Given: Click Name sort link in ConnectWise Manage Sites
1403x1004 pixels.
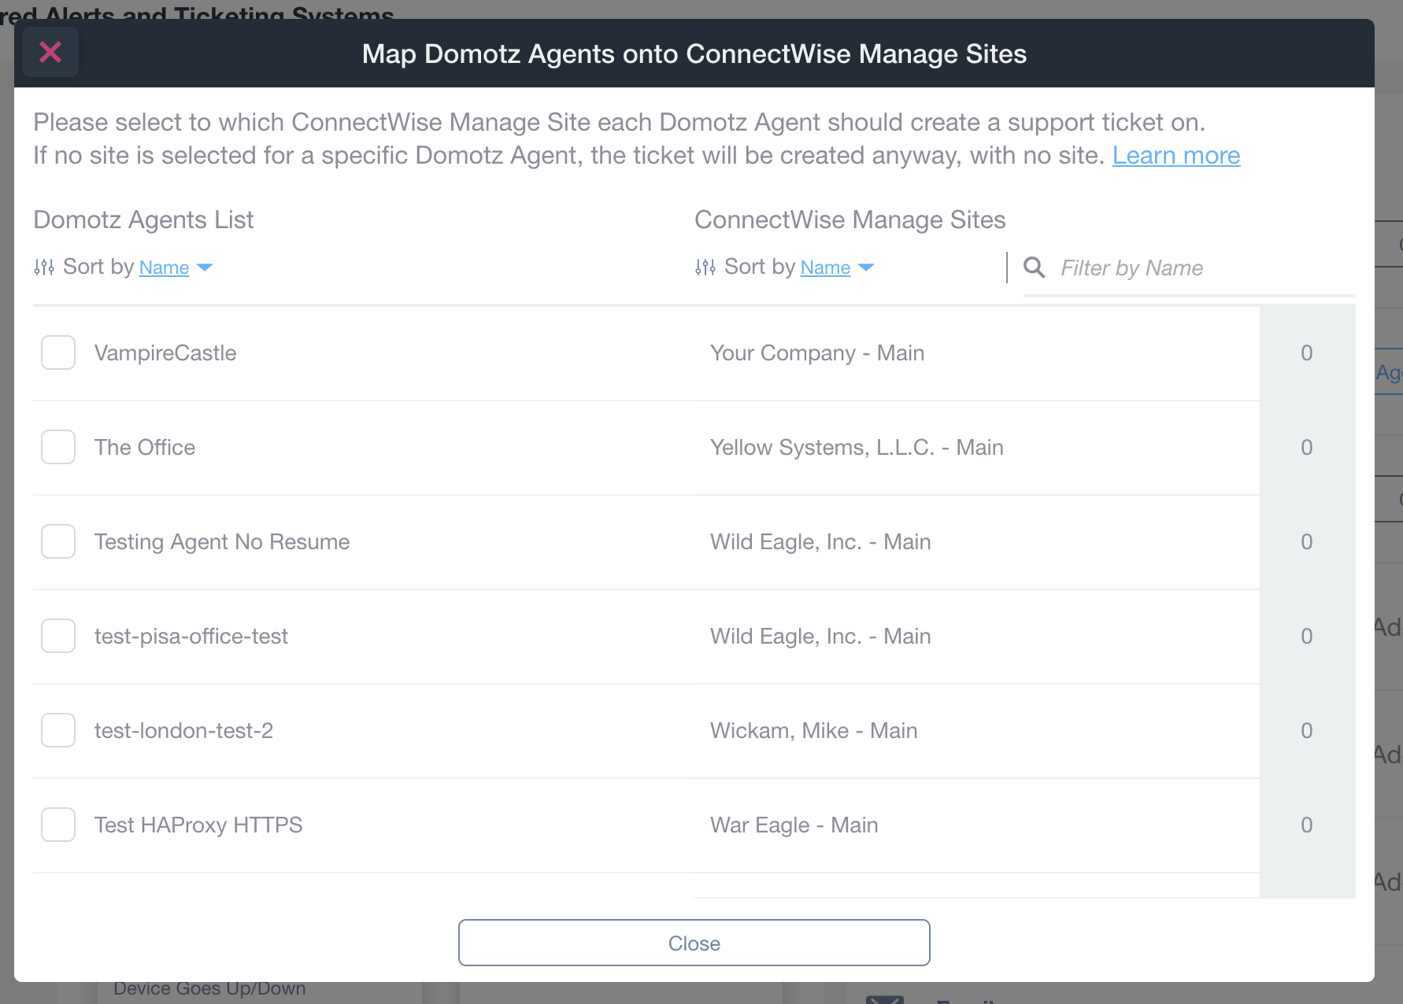Looking at the screenshot, I should (x=825, y=268).
